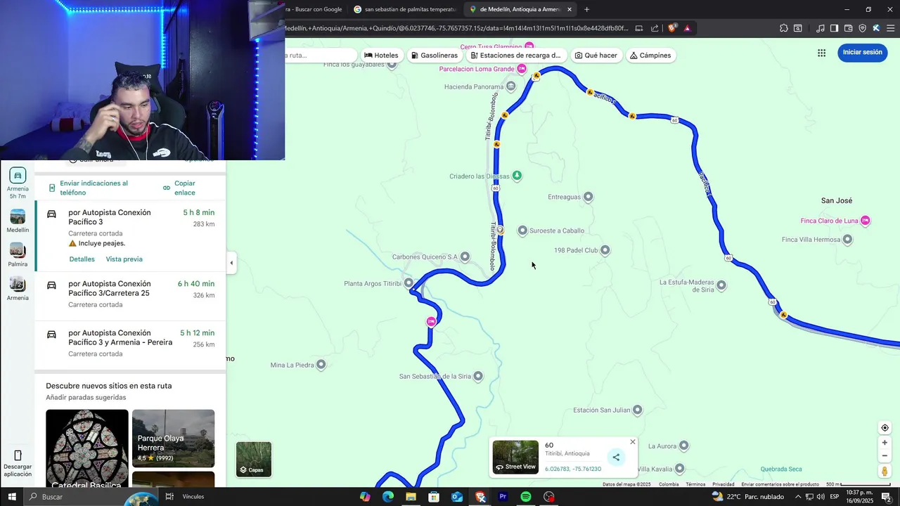
Task: Open Brave media music-note icon
Action: (821, 28)
